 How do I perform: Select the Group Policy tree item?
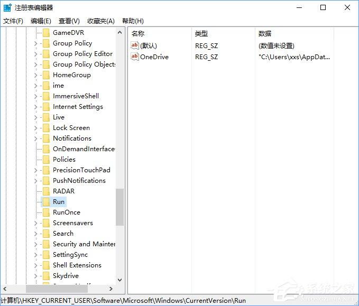click(x=72, y=43)
